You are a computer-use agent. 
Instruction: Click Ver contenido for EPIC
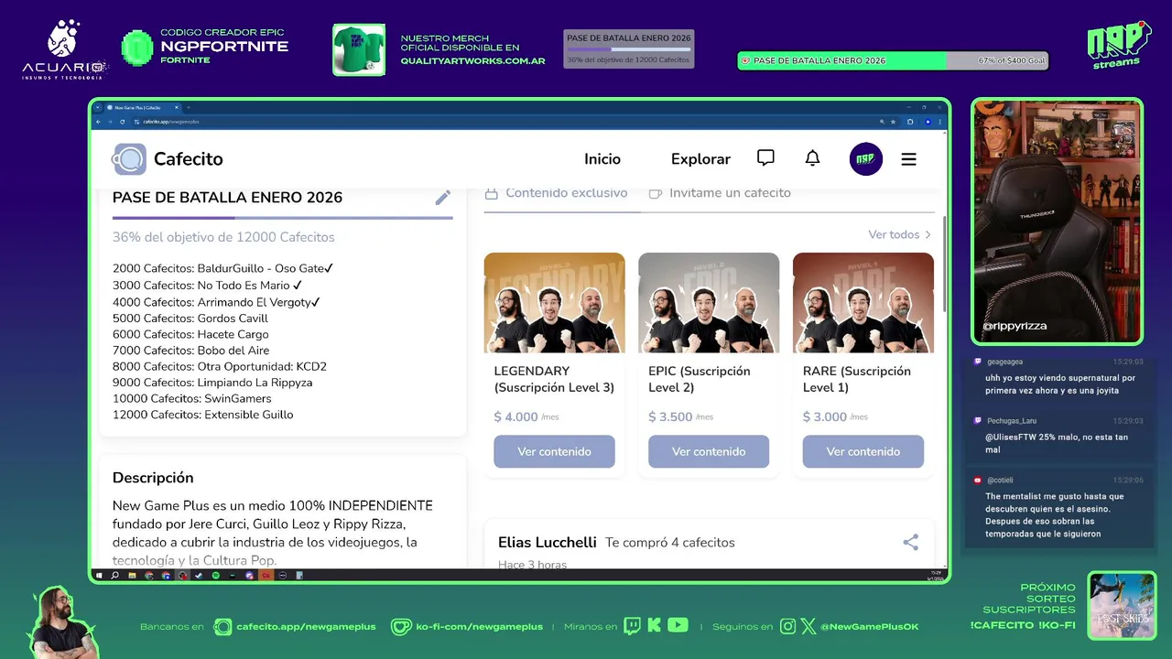coord(709,451)
